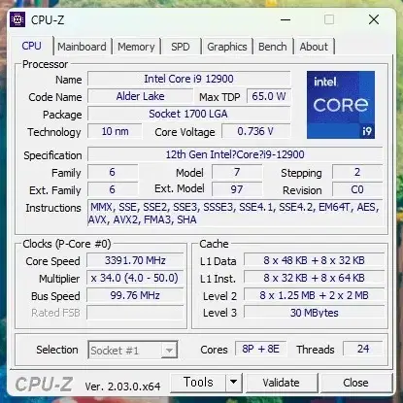This screenshot has height=403, width=403.
Task: Select the CPU tab
Action: coord(31,46)
